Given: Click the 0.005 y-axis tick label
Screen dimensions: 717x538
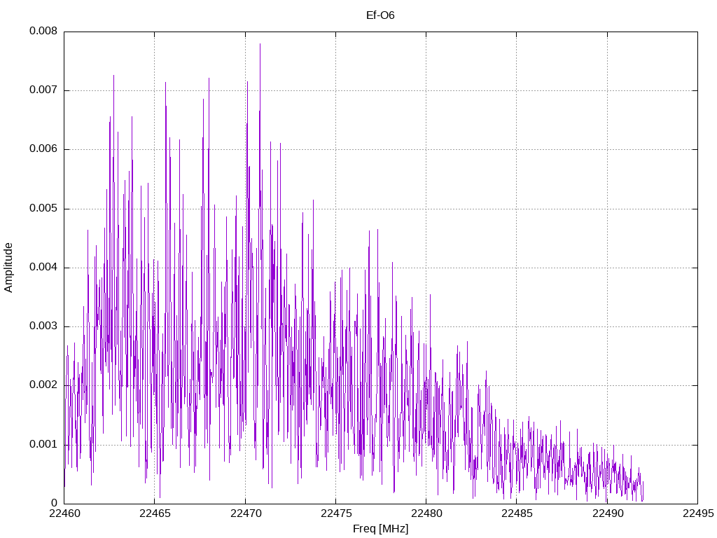Looking at the screenshot, I should pos(43,208).
